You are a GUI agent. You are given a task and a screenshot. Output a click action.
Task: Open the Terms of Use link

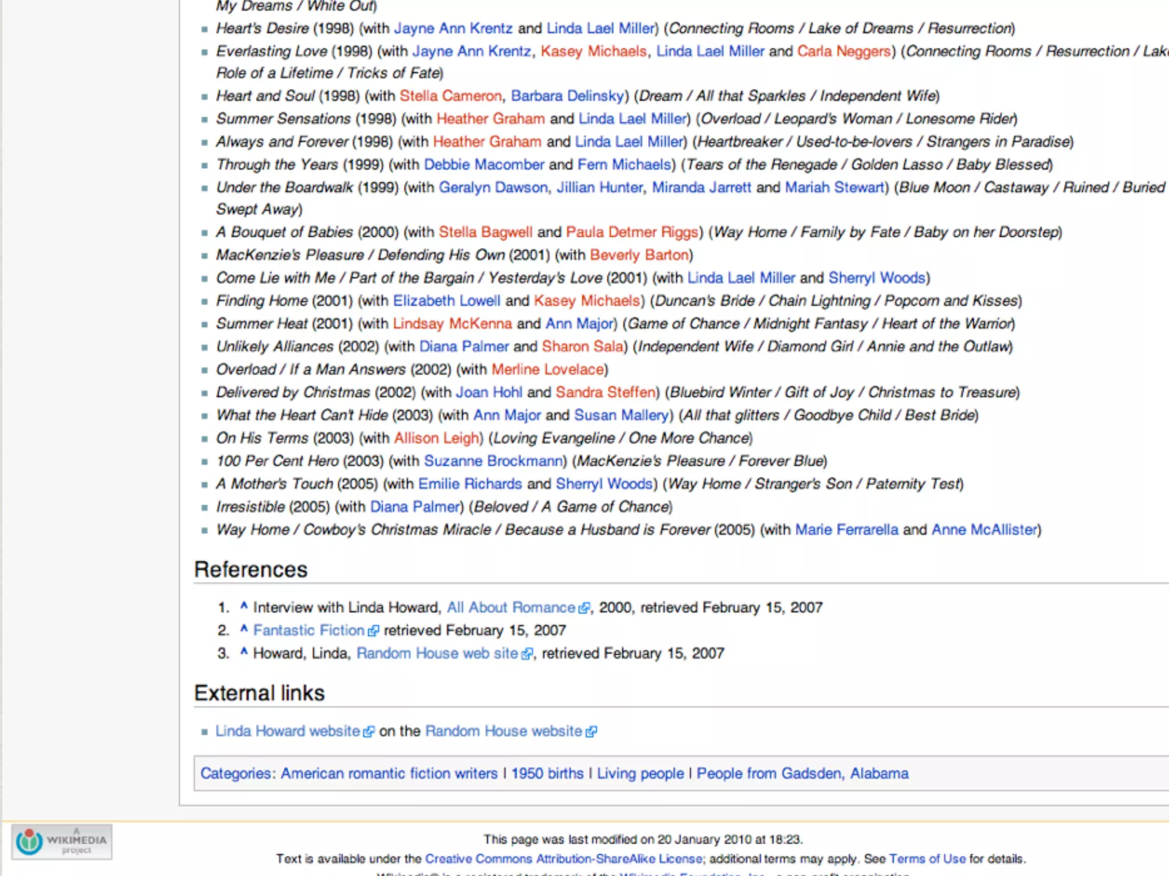pyautogui.click(x=927, y=859)
